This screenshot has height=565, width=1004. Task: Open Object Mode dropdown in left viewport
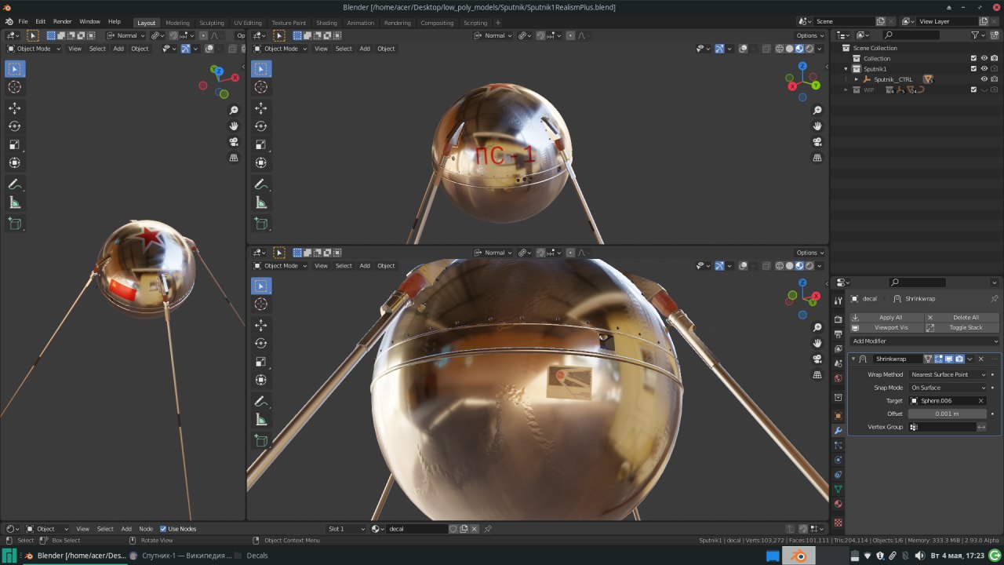pyautogui.click(x=33, y=49)
